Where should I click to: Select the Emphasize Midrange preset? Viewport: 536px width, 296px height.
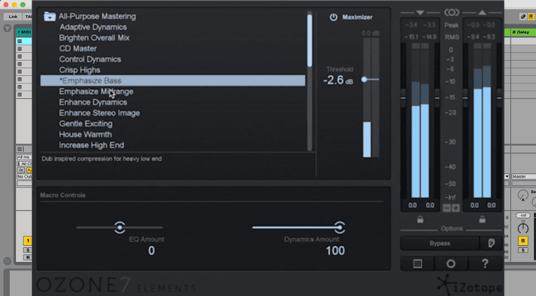(96, 91)
